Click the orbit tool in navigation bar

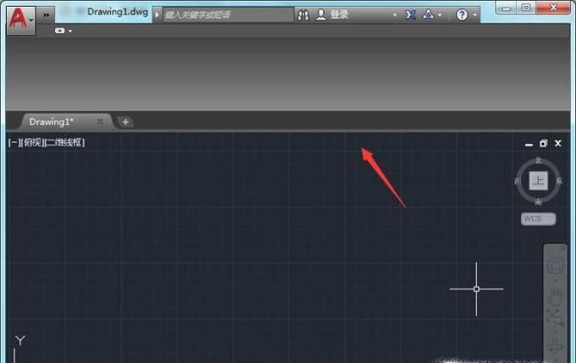(x=555, y=344)
